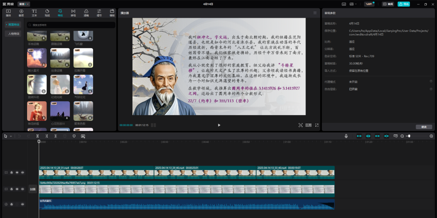The height and width of the screenshot is (218, 437).
Task: Click the zoom-out magnifier on timeline
Action: 402,136
